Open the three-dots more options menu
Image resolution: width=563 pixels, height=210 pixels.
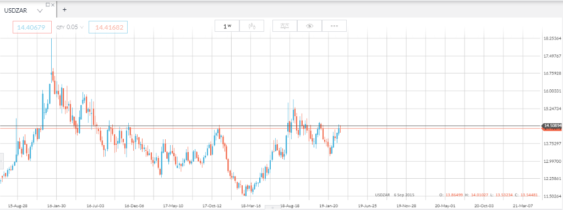click(x=334, y=26)
